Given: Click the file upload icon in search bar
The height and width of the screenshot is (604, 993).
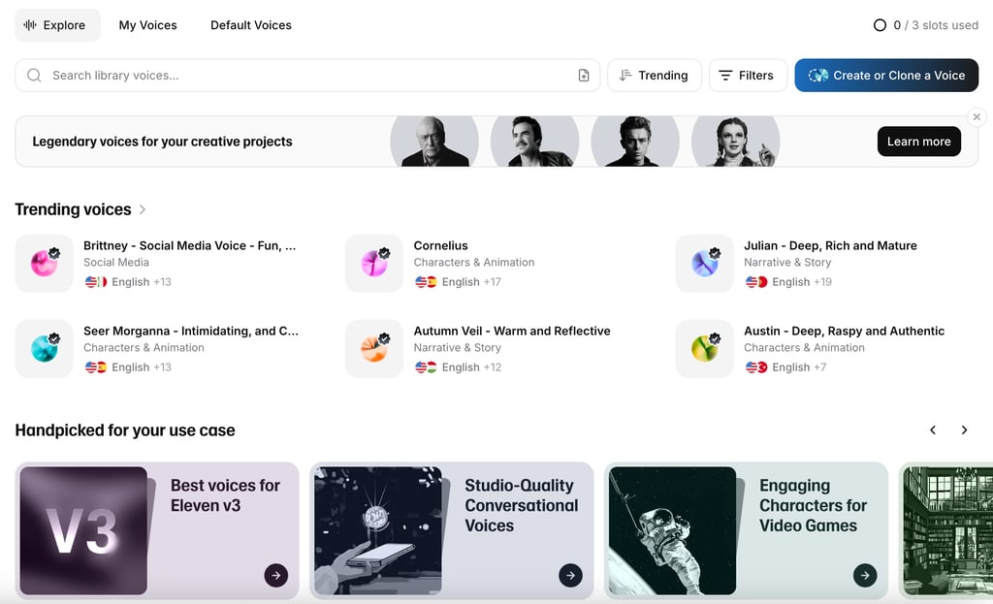Looking at the screenshot, I should pyautogui.click(x=584, y=76).
